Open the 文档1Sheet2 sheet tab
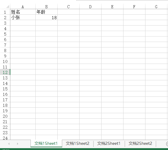The height and width of the screenshot is (150, 168). coord(77,144)
